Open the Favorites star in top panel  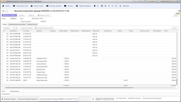point(105,6)
